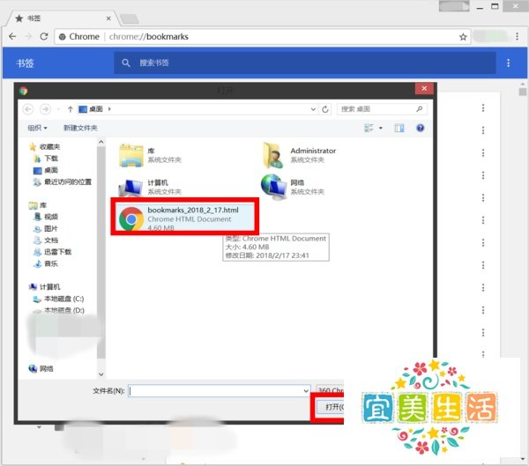
Task: Star this page in the address bar
Action: point(463,37)
